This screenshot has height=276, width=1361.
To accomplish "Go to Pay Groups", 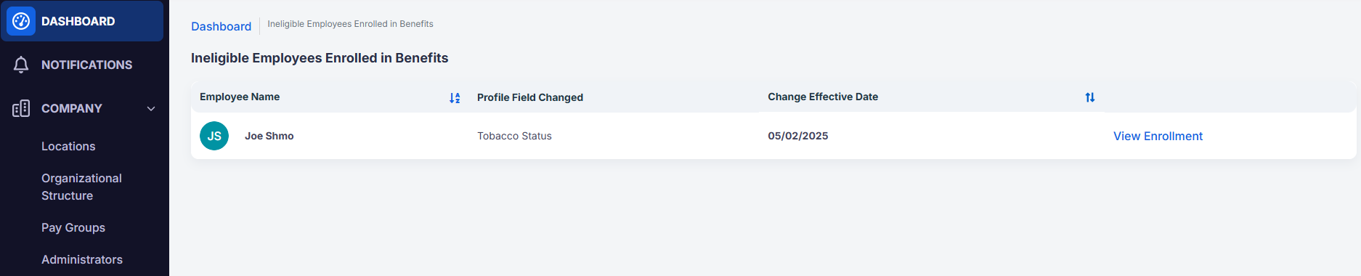I will [73, 227].
